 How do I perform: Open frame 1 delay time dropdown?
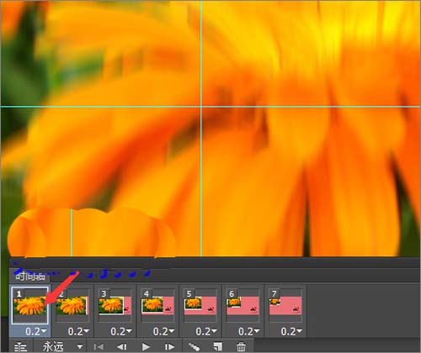[36, 331]
